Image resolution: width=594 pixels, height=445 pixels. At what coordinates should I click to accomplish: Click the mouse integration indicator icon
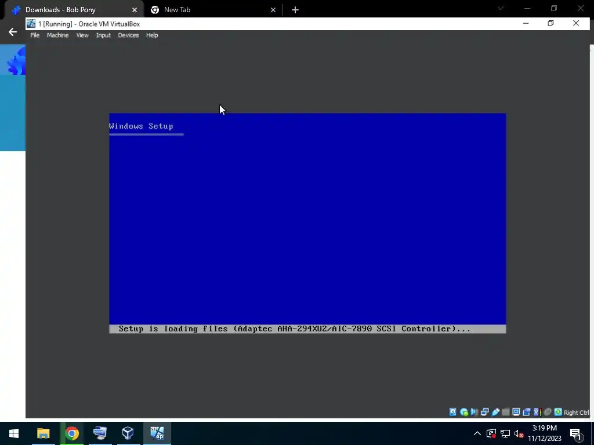point(547,412)
